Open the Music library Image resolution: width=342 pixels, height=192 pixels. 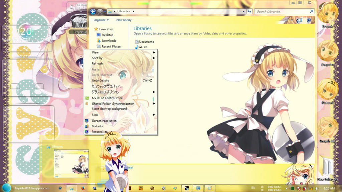[143, 47]
